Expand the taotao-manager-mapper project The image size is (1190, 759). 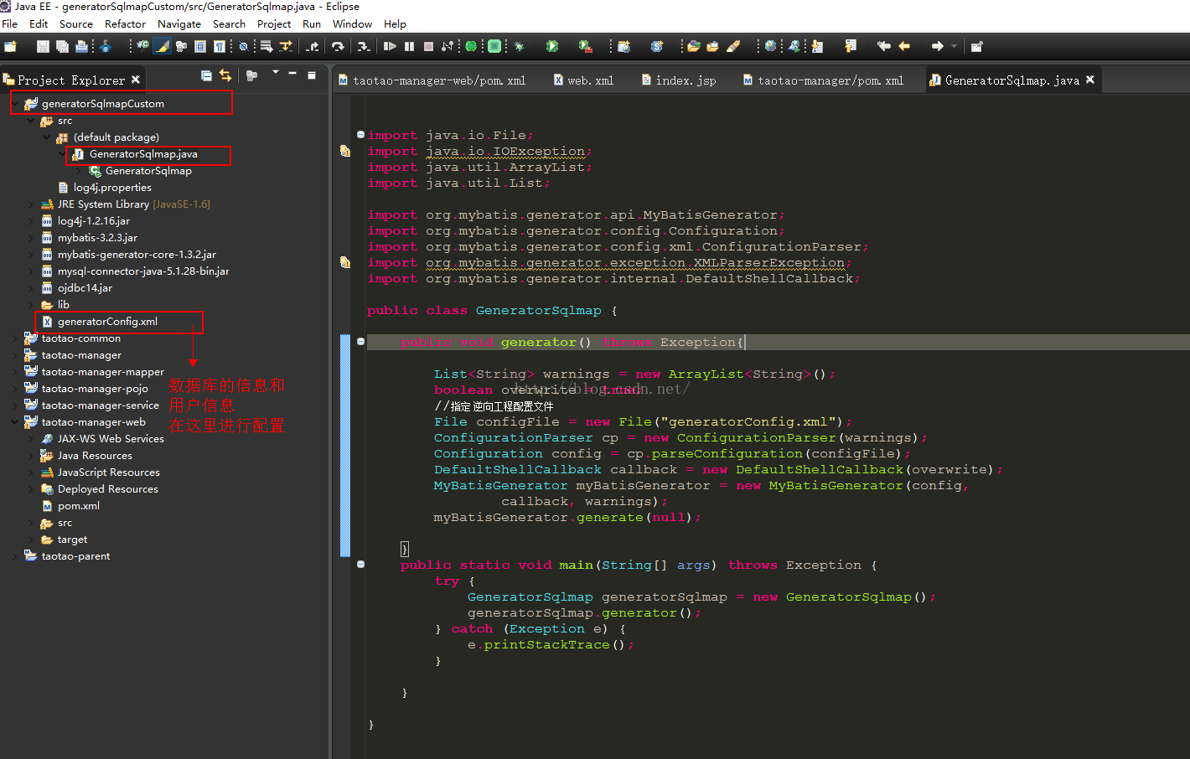pyautogui.click(x=16, y=372)
